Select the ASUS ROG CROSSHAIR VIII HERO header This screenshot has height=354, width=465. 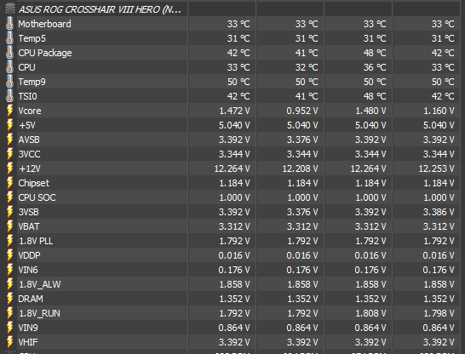click(100, 9)
